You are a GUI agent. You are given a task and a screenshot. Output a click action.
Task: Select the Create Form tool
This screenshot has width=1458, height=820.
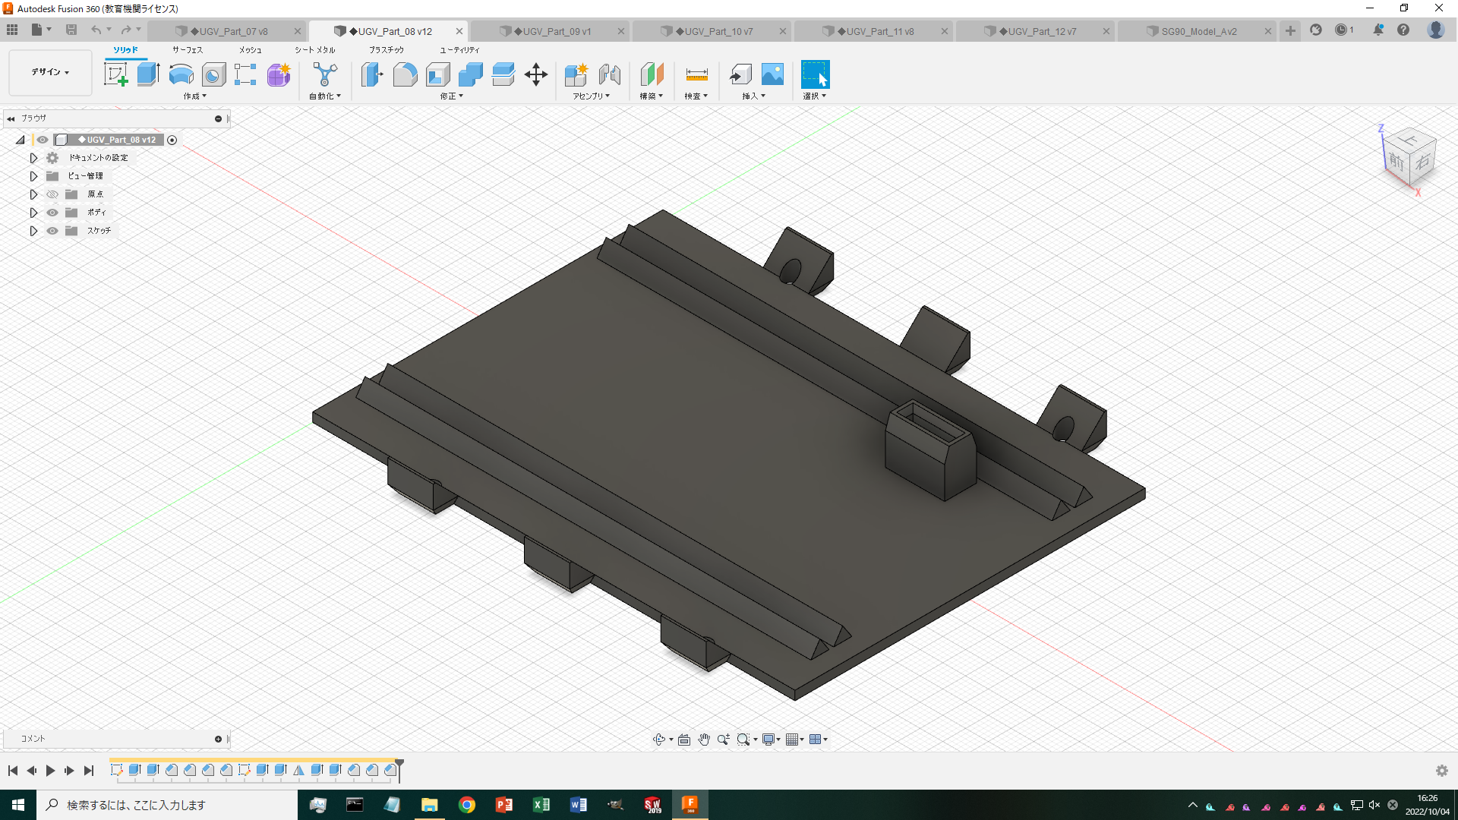(x=279, y=74)
